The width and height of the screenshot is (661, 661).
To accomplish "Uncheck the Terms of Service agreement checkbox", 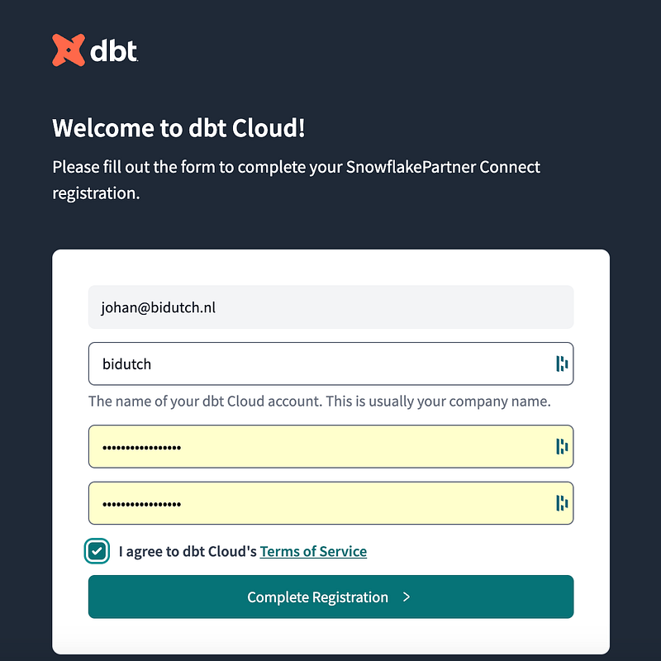I will (x=97, y=551).
